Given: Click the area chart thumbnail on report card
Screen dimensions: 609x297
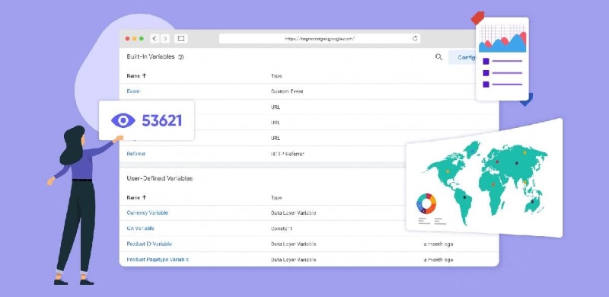Looking at the screenshot, I should (502, 39).
